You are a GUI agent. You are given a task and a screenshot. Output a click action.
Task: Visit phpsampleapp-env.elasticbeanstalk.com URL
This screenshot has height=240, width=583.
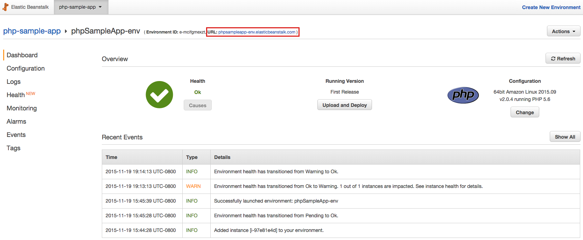[x=257, y=32]
